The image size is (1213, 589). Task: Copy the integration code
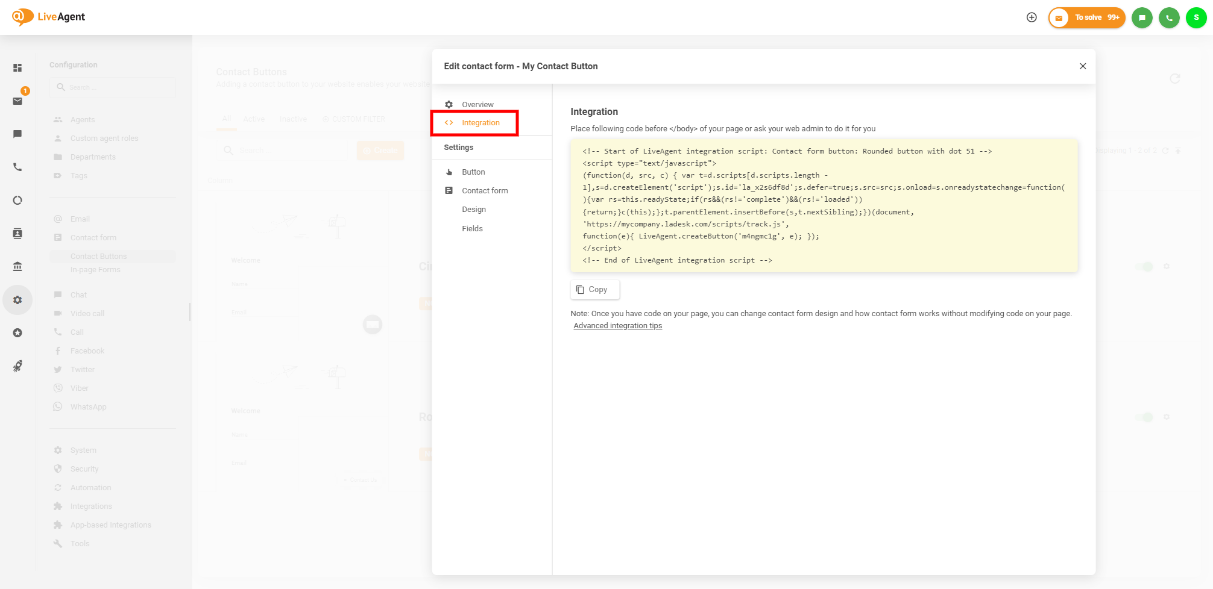[594, 290]
